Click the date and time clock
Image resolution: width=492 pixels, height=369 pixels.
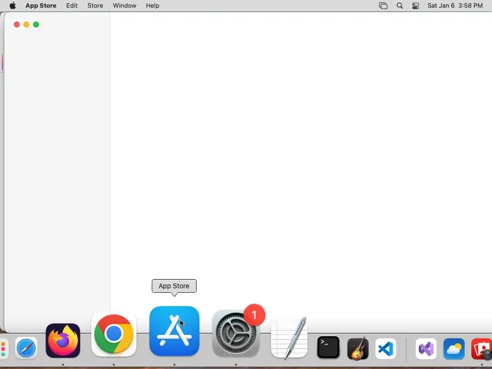tap(455, 6)
